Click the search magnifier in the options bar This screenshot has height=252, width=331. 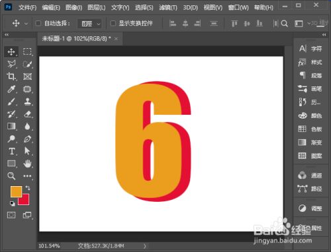pyautogui.click(x=285, y=23)
